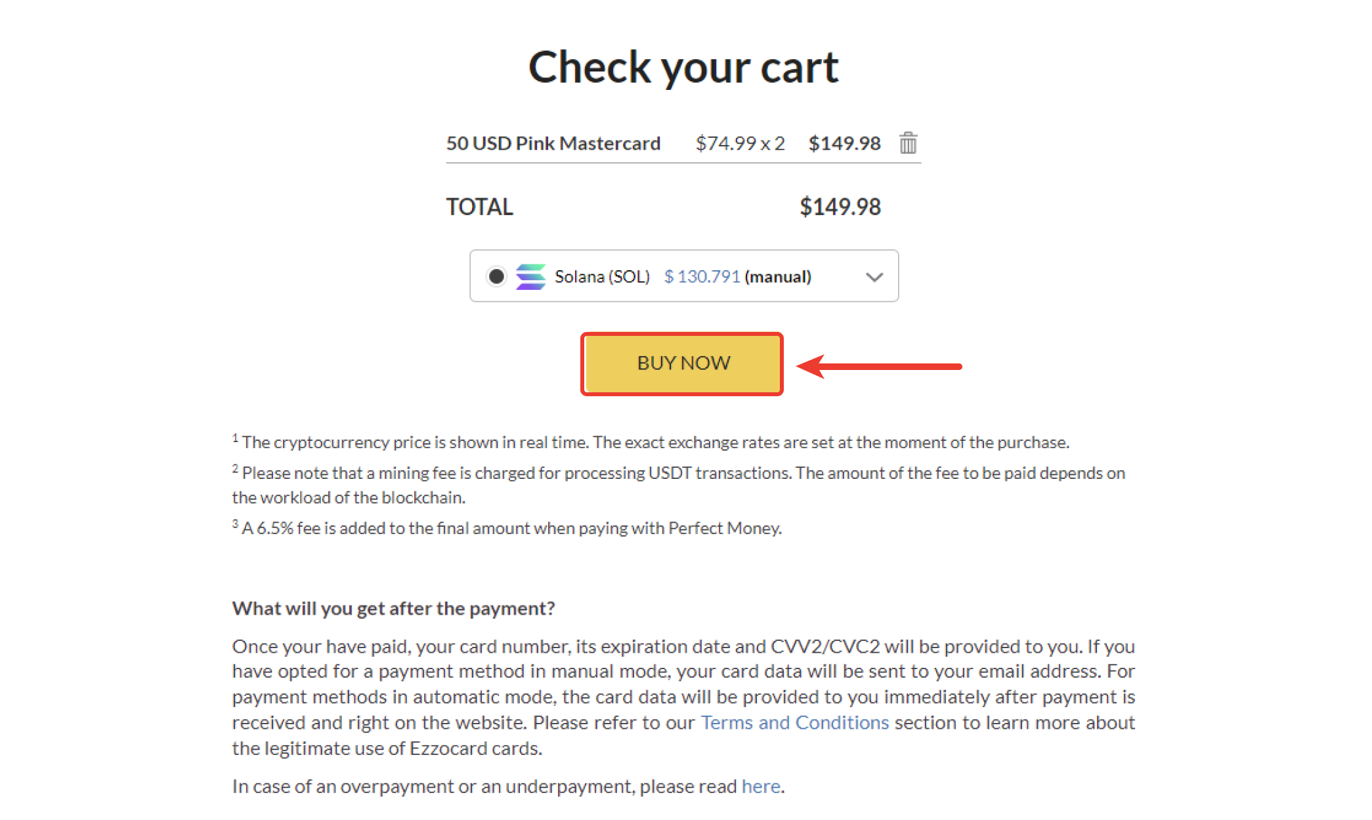Select the Solana (SOL) radio button
This screenshot has height=820, width=1372.
tap(496, 276)
